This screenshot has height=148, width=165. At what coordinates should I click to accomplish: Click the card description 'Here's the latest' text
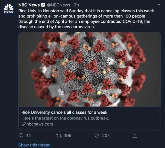click(x=65, y=118)
